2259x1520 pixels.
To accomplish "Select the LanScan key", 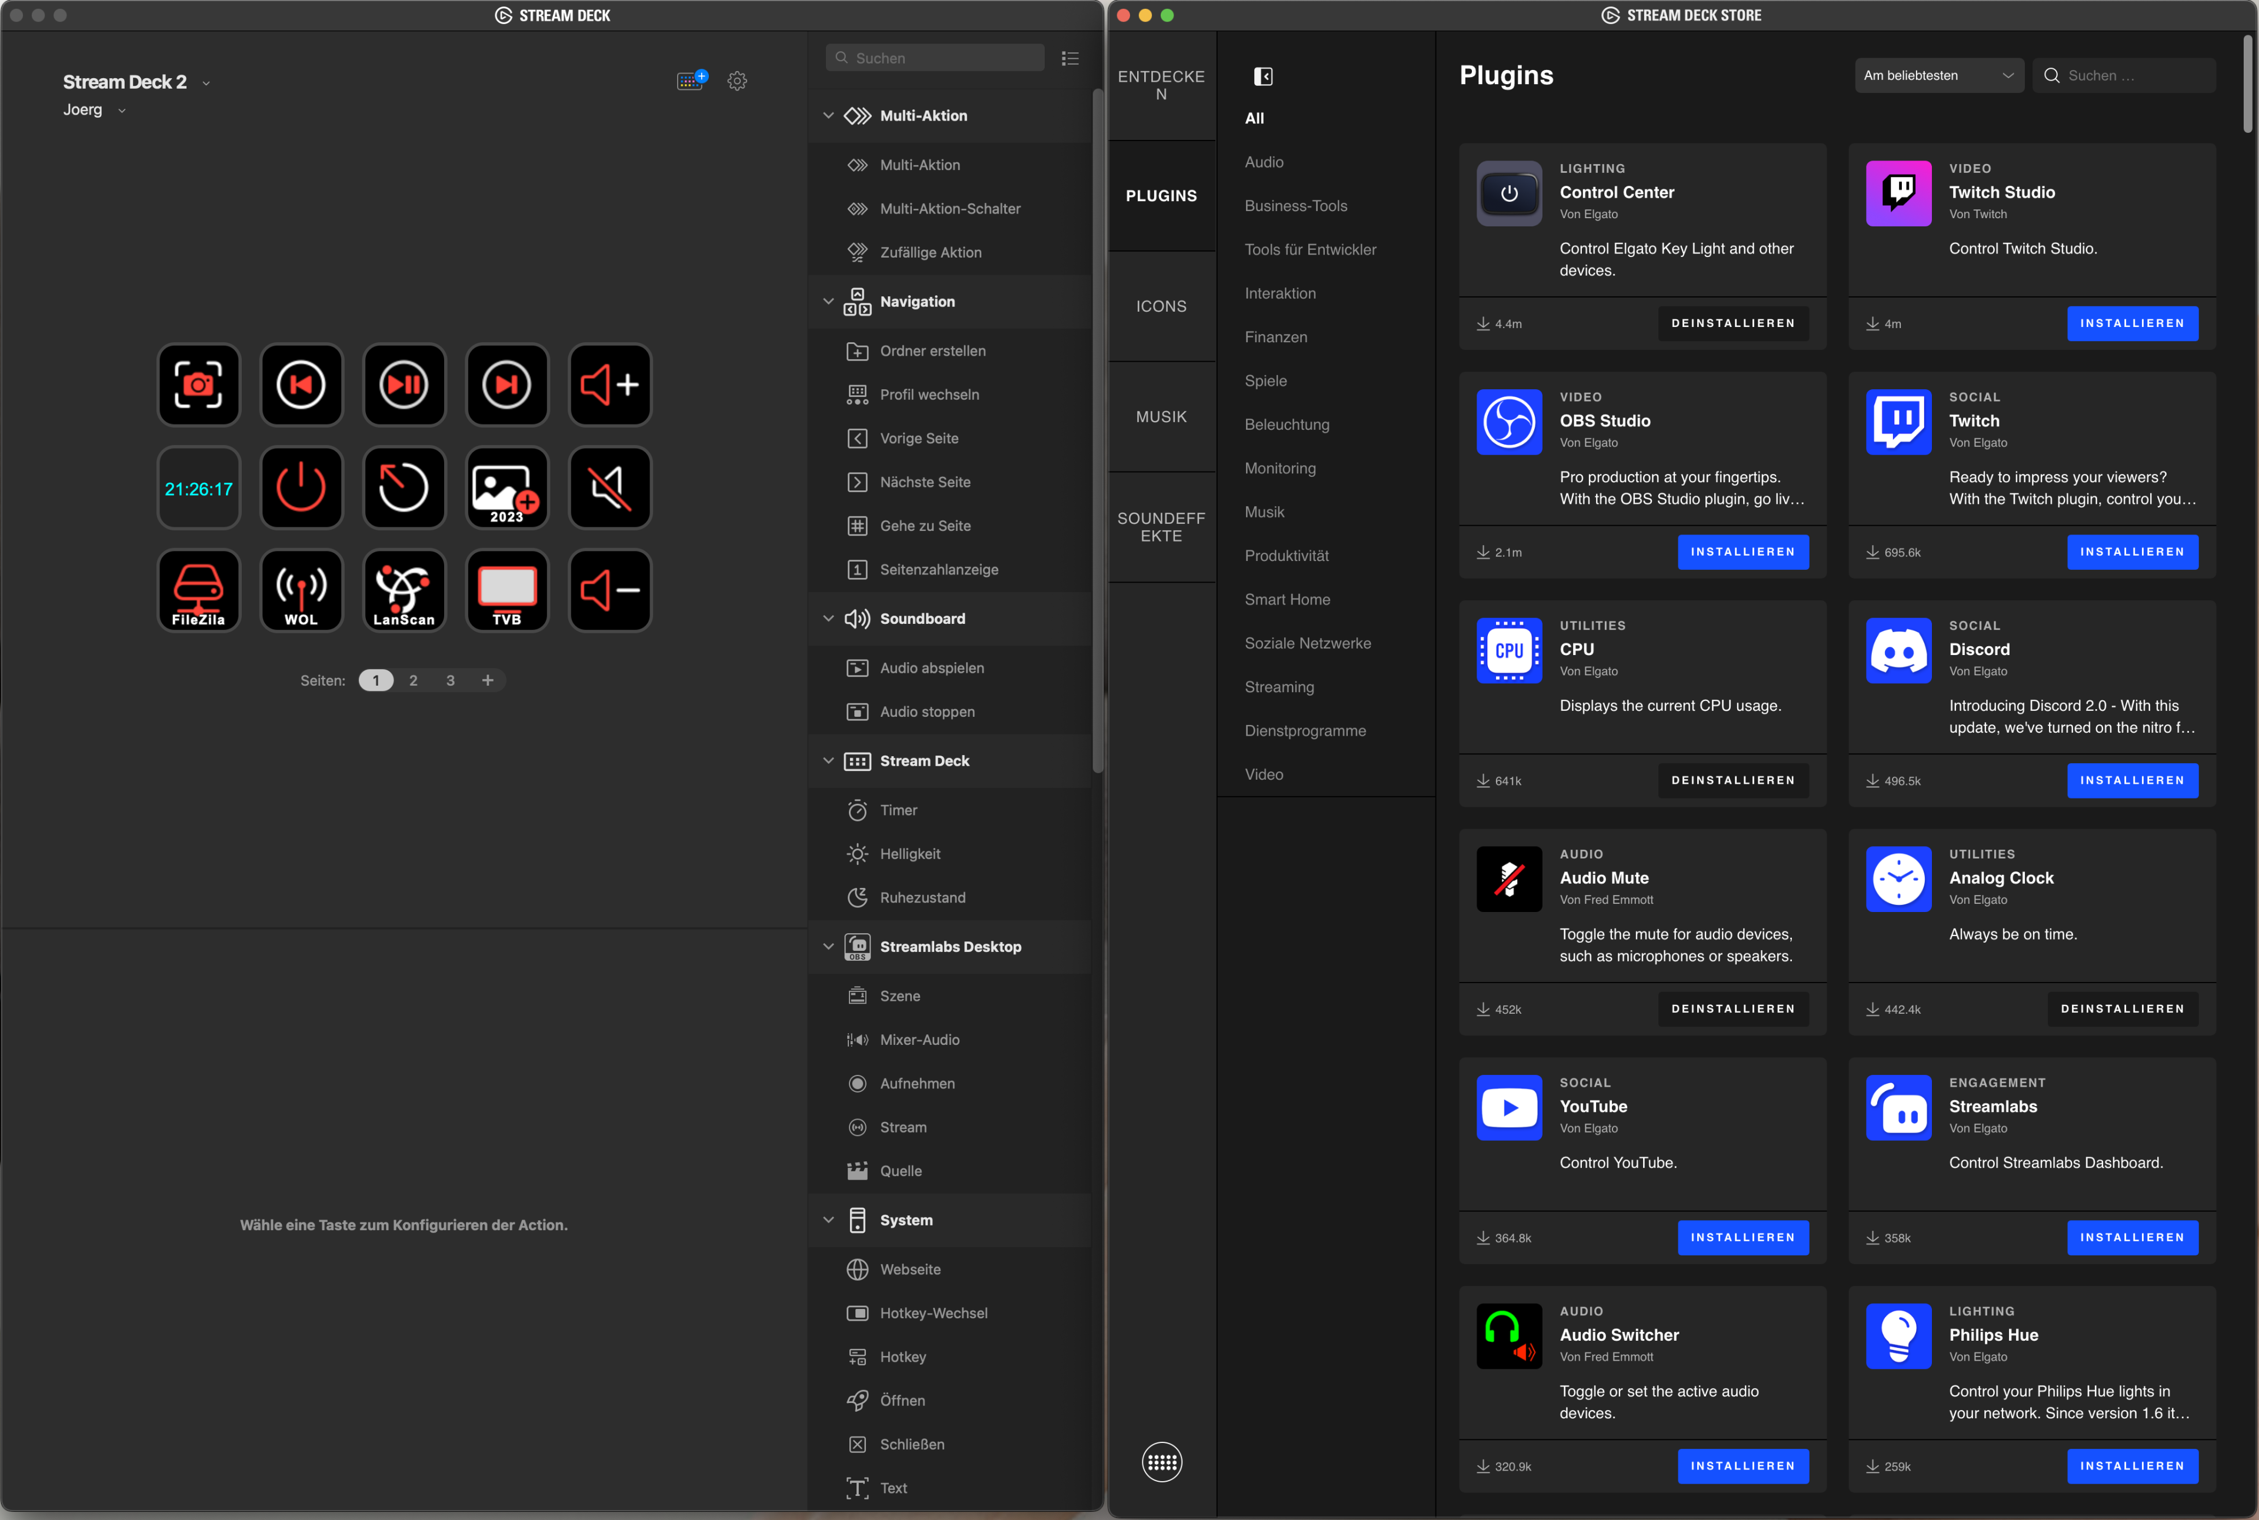I will pos(405,589).
